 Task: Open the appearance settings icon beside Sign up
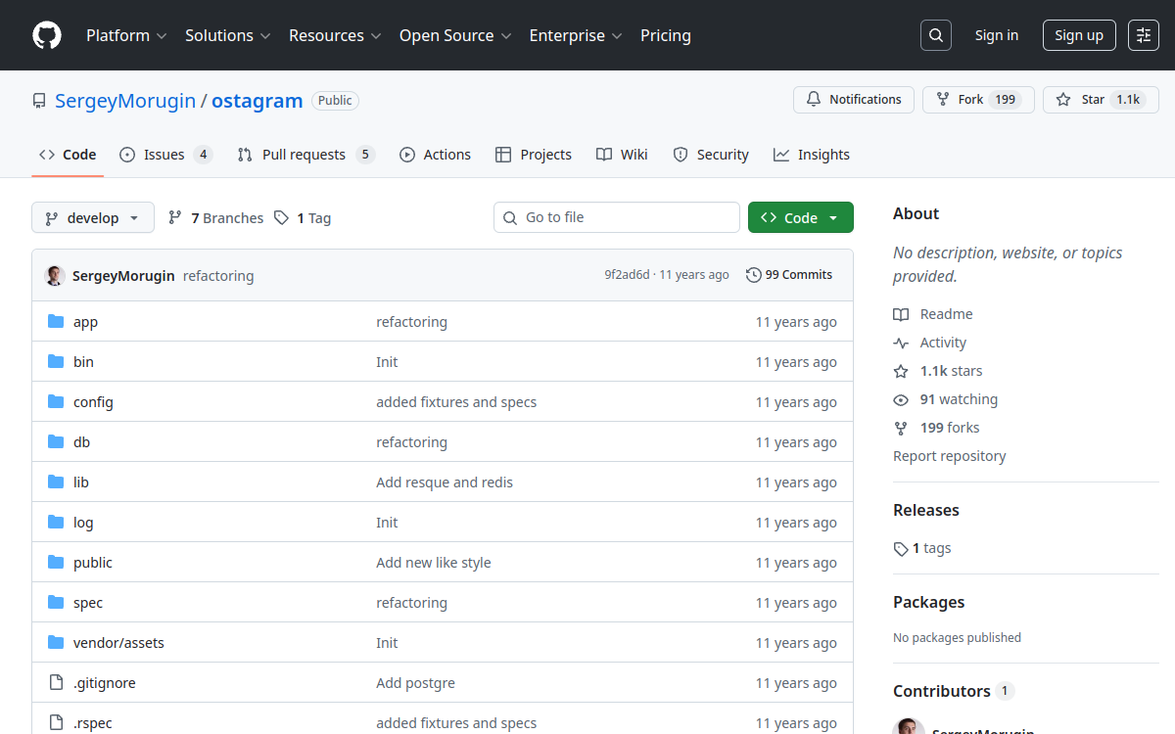coord(1143,35)
